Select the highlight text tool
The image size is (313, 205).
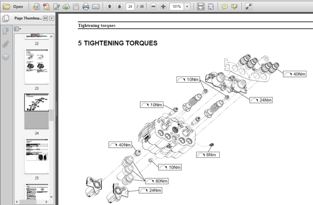(x=234, y=7)
